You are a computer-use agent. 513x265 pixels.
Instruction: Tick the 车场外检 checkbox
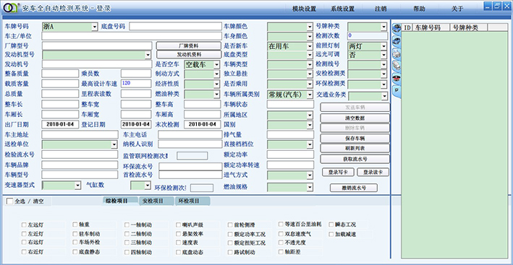point(75,243)
